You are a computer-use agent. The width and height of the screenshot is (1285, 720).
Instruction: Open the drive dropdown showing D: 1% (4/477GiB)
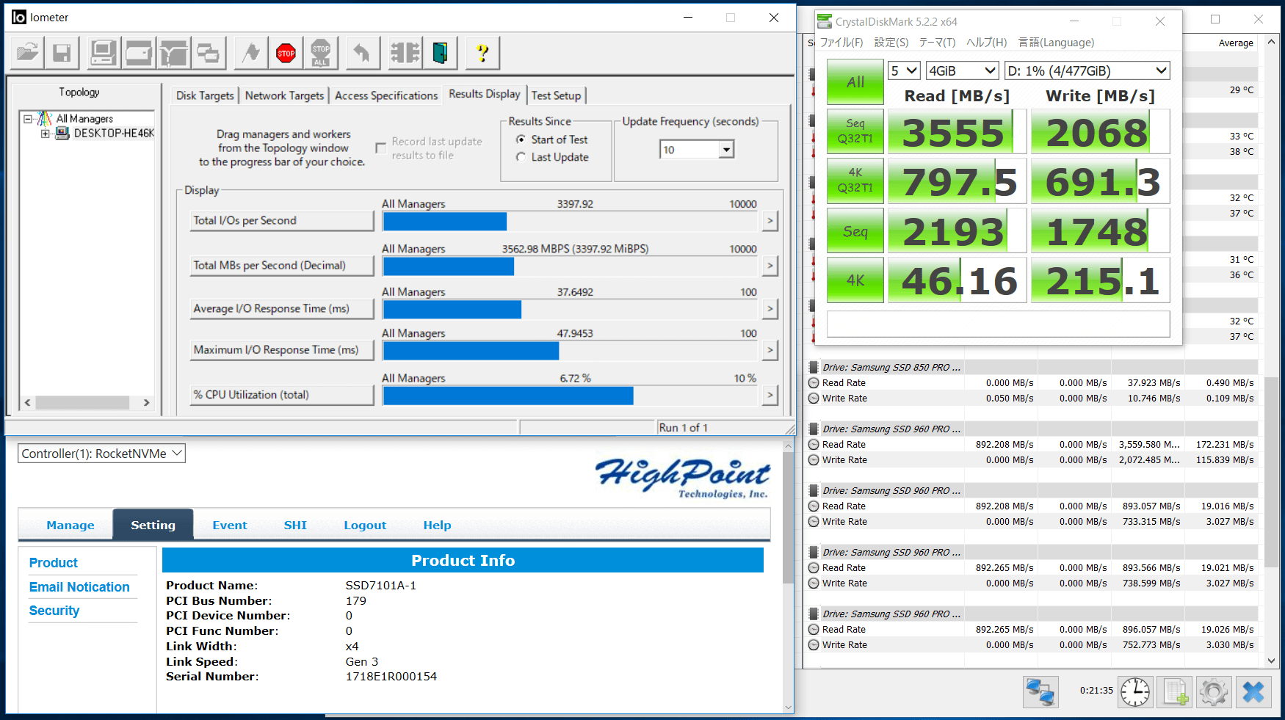(x=1087, y=70)
